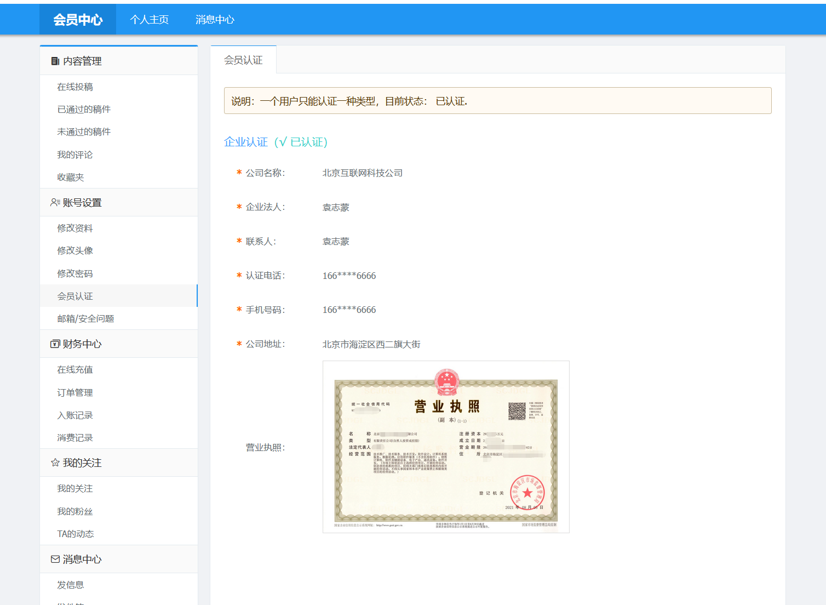Click the 会员中心 header logo

tap(78, 20)
